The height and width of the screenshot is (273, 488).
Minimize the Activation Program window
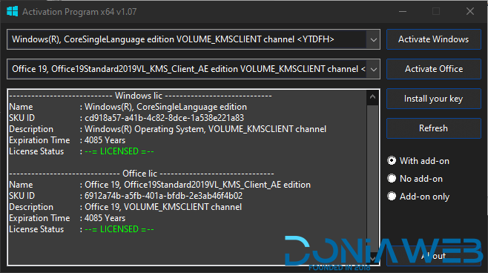(x=403, y=12)
